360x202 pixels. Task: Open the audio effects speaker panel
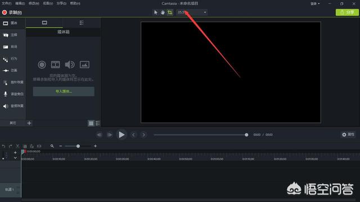click(x=13, y=106)
